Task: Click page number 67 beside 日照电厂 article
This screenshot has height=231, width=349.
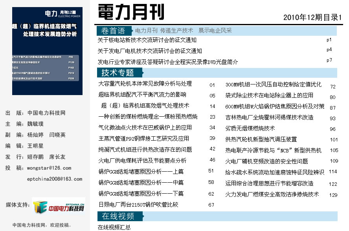Action: (x=211, y=205)
